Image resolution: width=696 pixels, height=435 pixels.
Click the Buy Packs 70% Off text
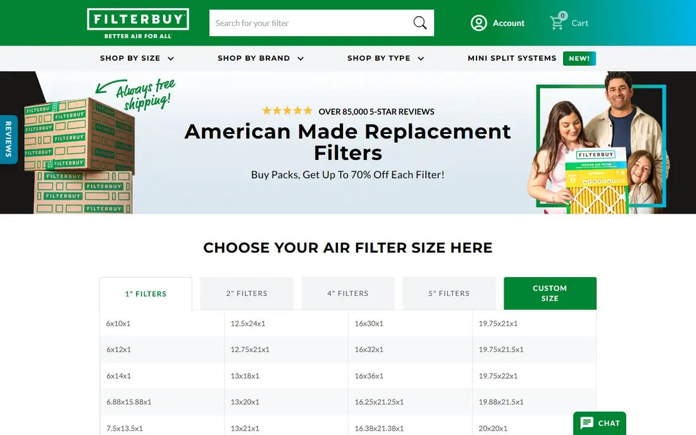pos(347,175)
